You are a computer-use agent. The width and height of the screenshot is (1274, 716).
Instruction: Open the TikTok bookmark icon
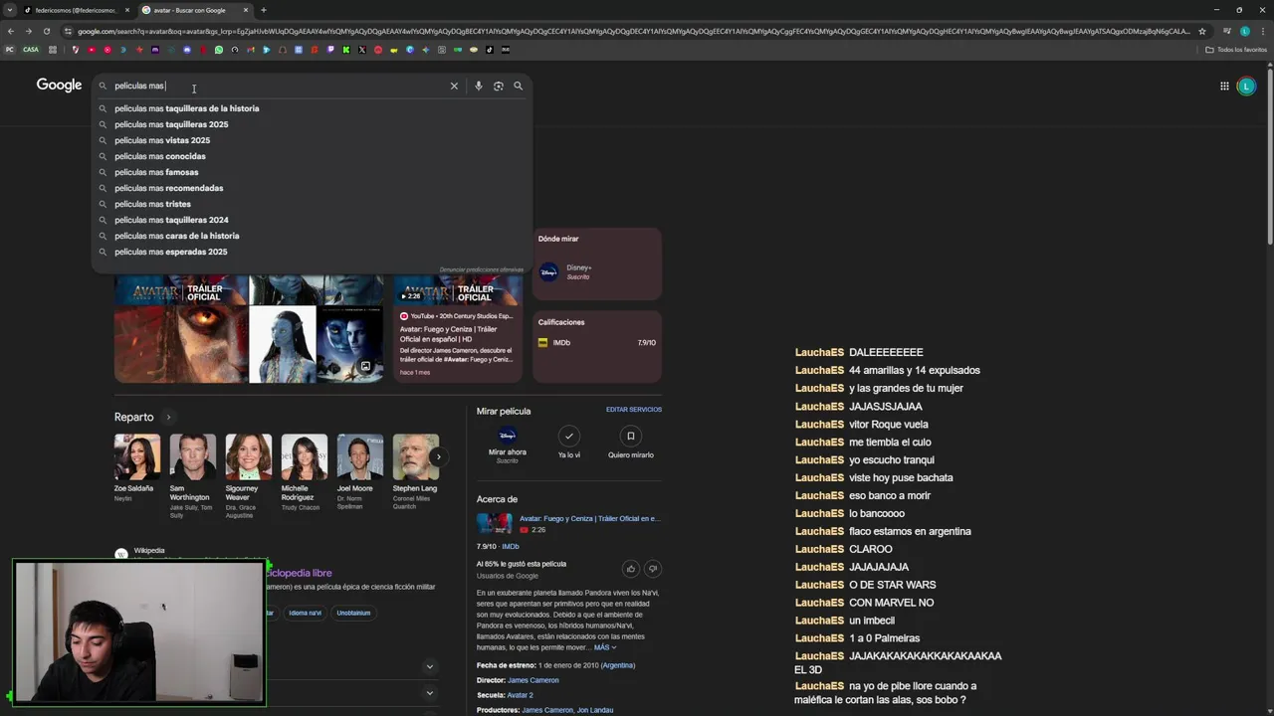(490, 50)
